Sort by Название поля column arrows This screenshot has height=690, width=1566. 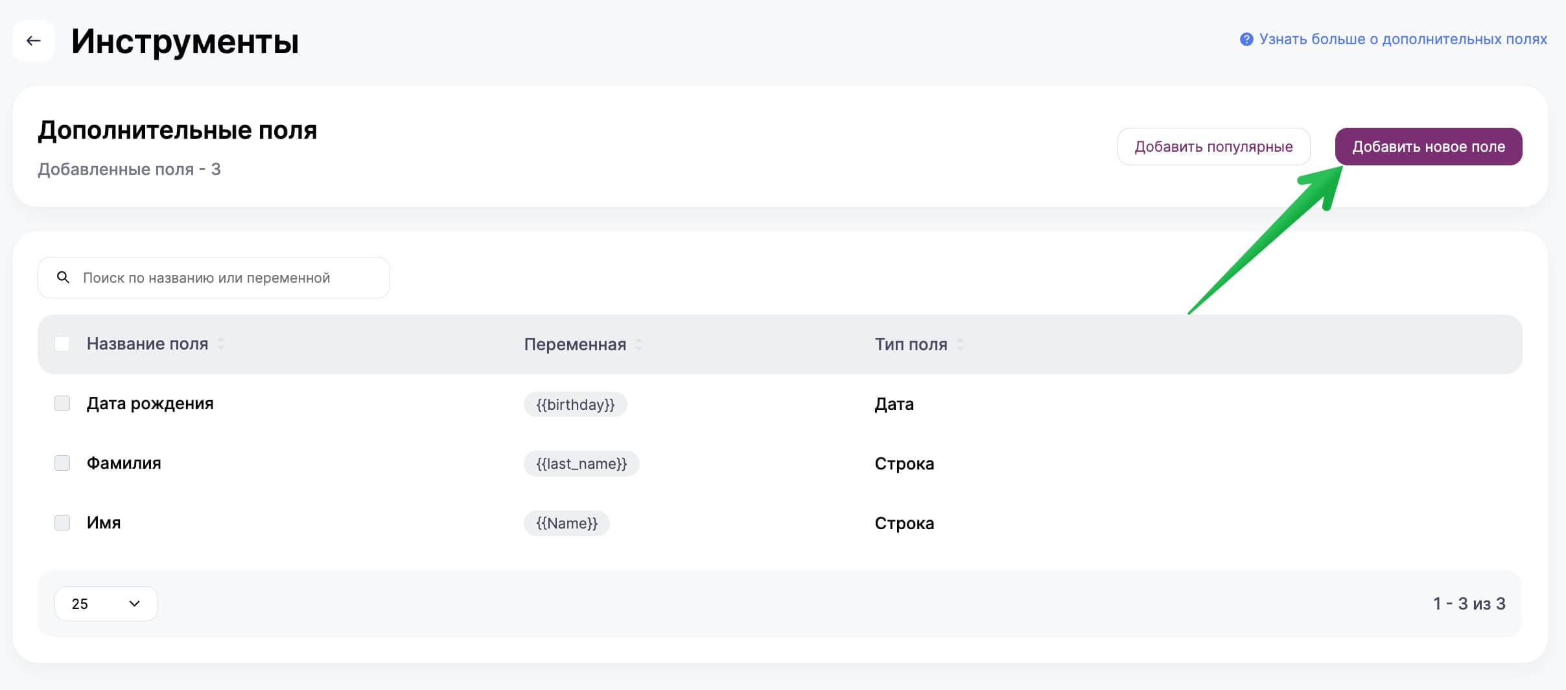point(221,344)
